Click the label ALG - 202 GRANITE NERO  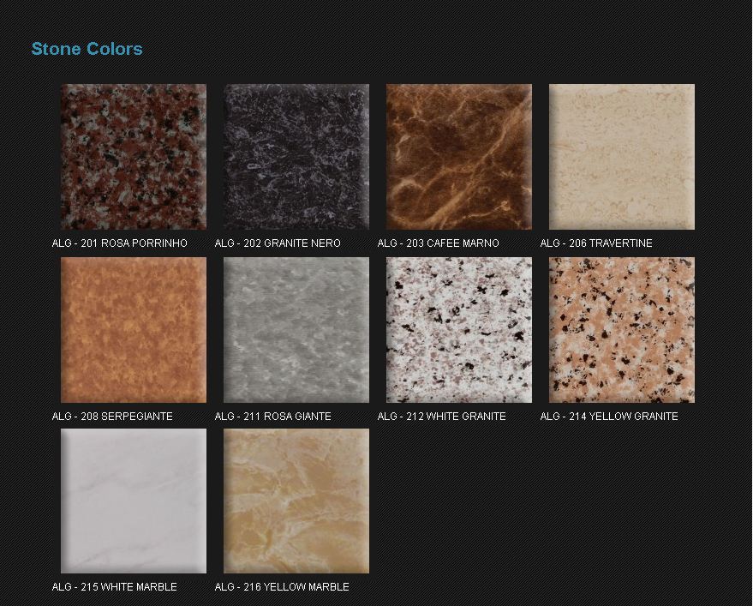(278, 243)
